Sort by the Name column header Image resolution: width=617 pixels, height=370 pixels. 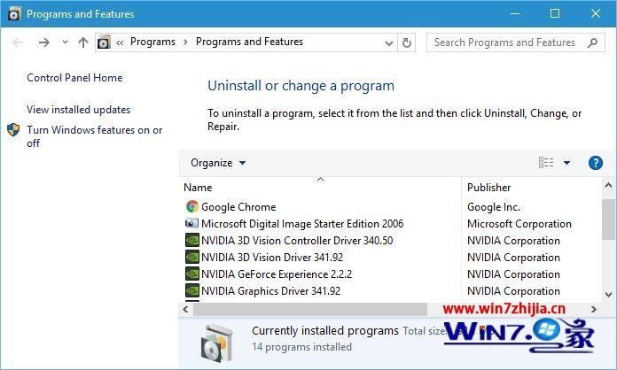pos(198,188)
